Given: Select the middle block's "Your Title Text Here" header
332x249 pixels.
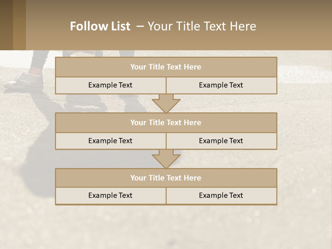Looking at the screenshot, I should (x=166, y=123).
